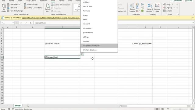This screenshot has width=195, height=110.
Task: Click the Consolidate icon
Action: pyautogui.click(x=142, y=5)
